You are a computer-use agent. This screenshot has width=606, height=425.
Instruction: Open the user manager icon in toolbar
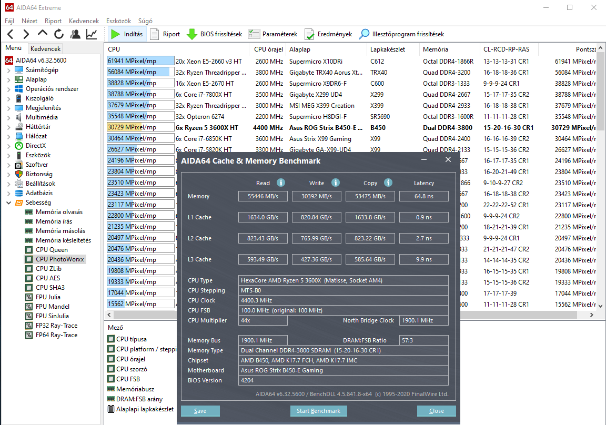[75, 34]
